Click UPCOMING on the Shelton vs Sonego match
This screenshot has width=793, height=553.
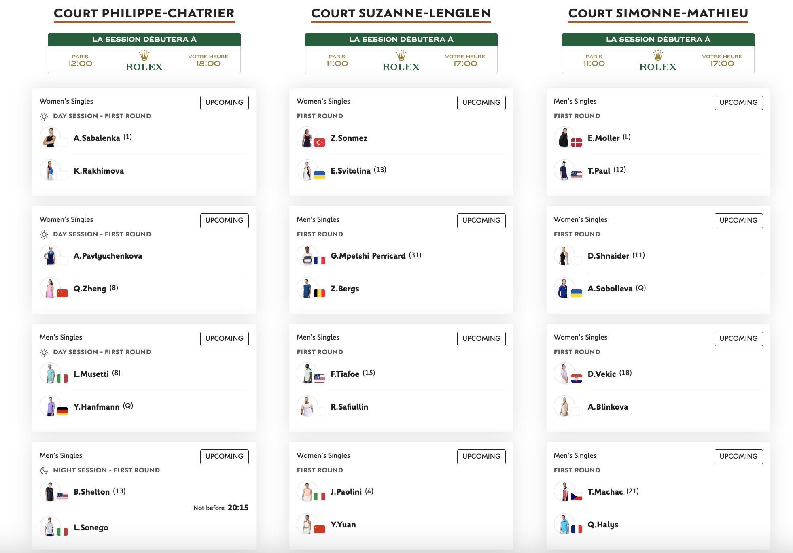point(225,457)
